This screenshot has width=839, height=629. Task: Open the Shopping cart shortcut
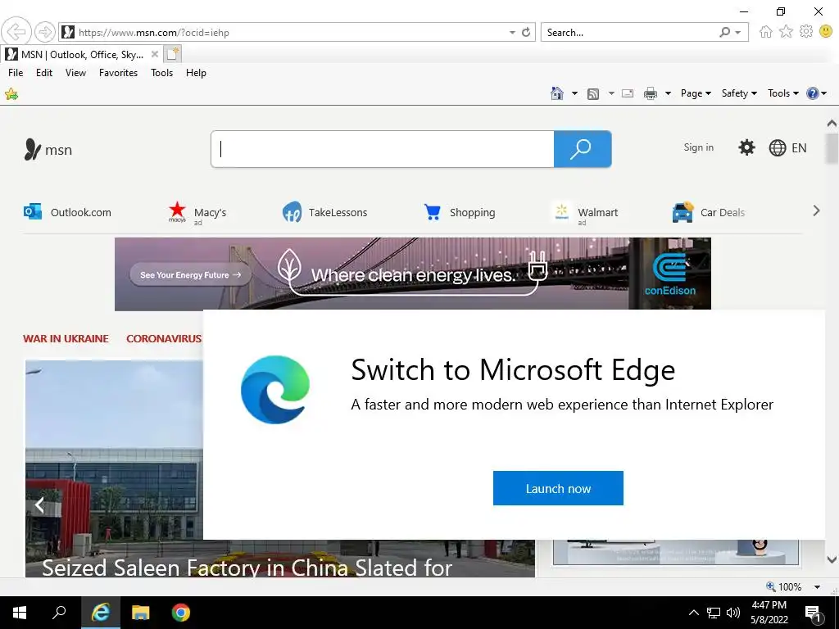point(459,212)
